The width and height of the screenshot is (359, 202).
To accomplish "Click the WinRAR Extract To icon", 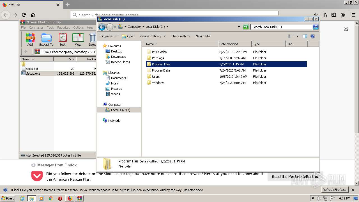I will tap(46, 39).
